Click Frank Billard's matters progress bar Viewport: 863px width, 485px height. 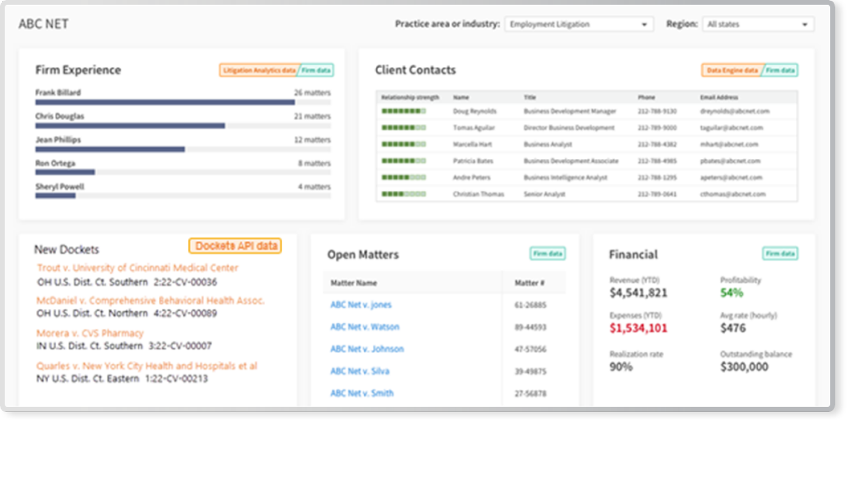[x=165, y=102]
